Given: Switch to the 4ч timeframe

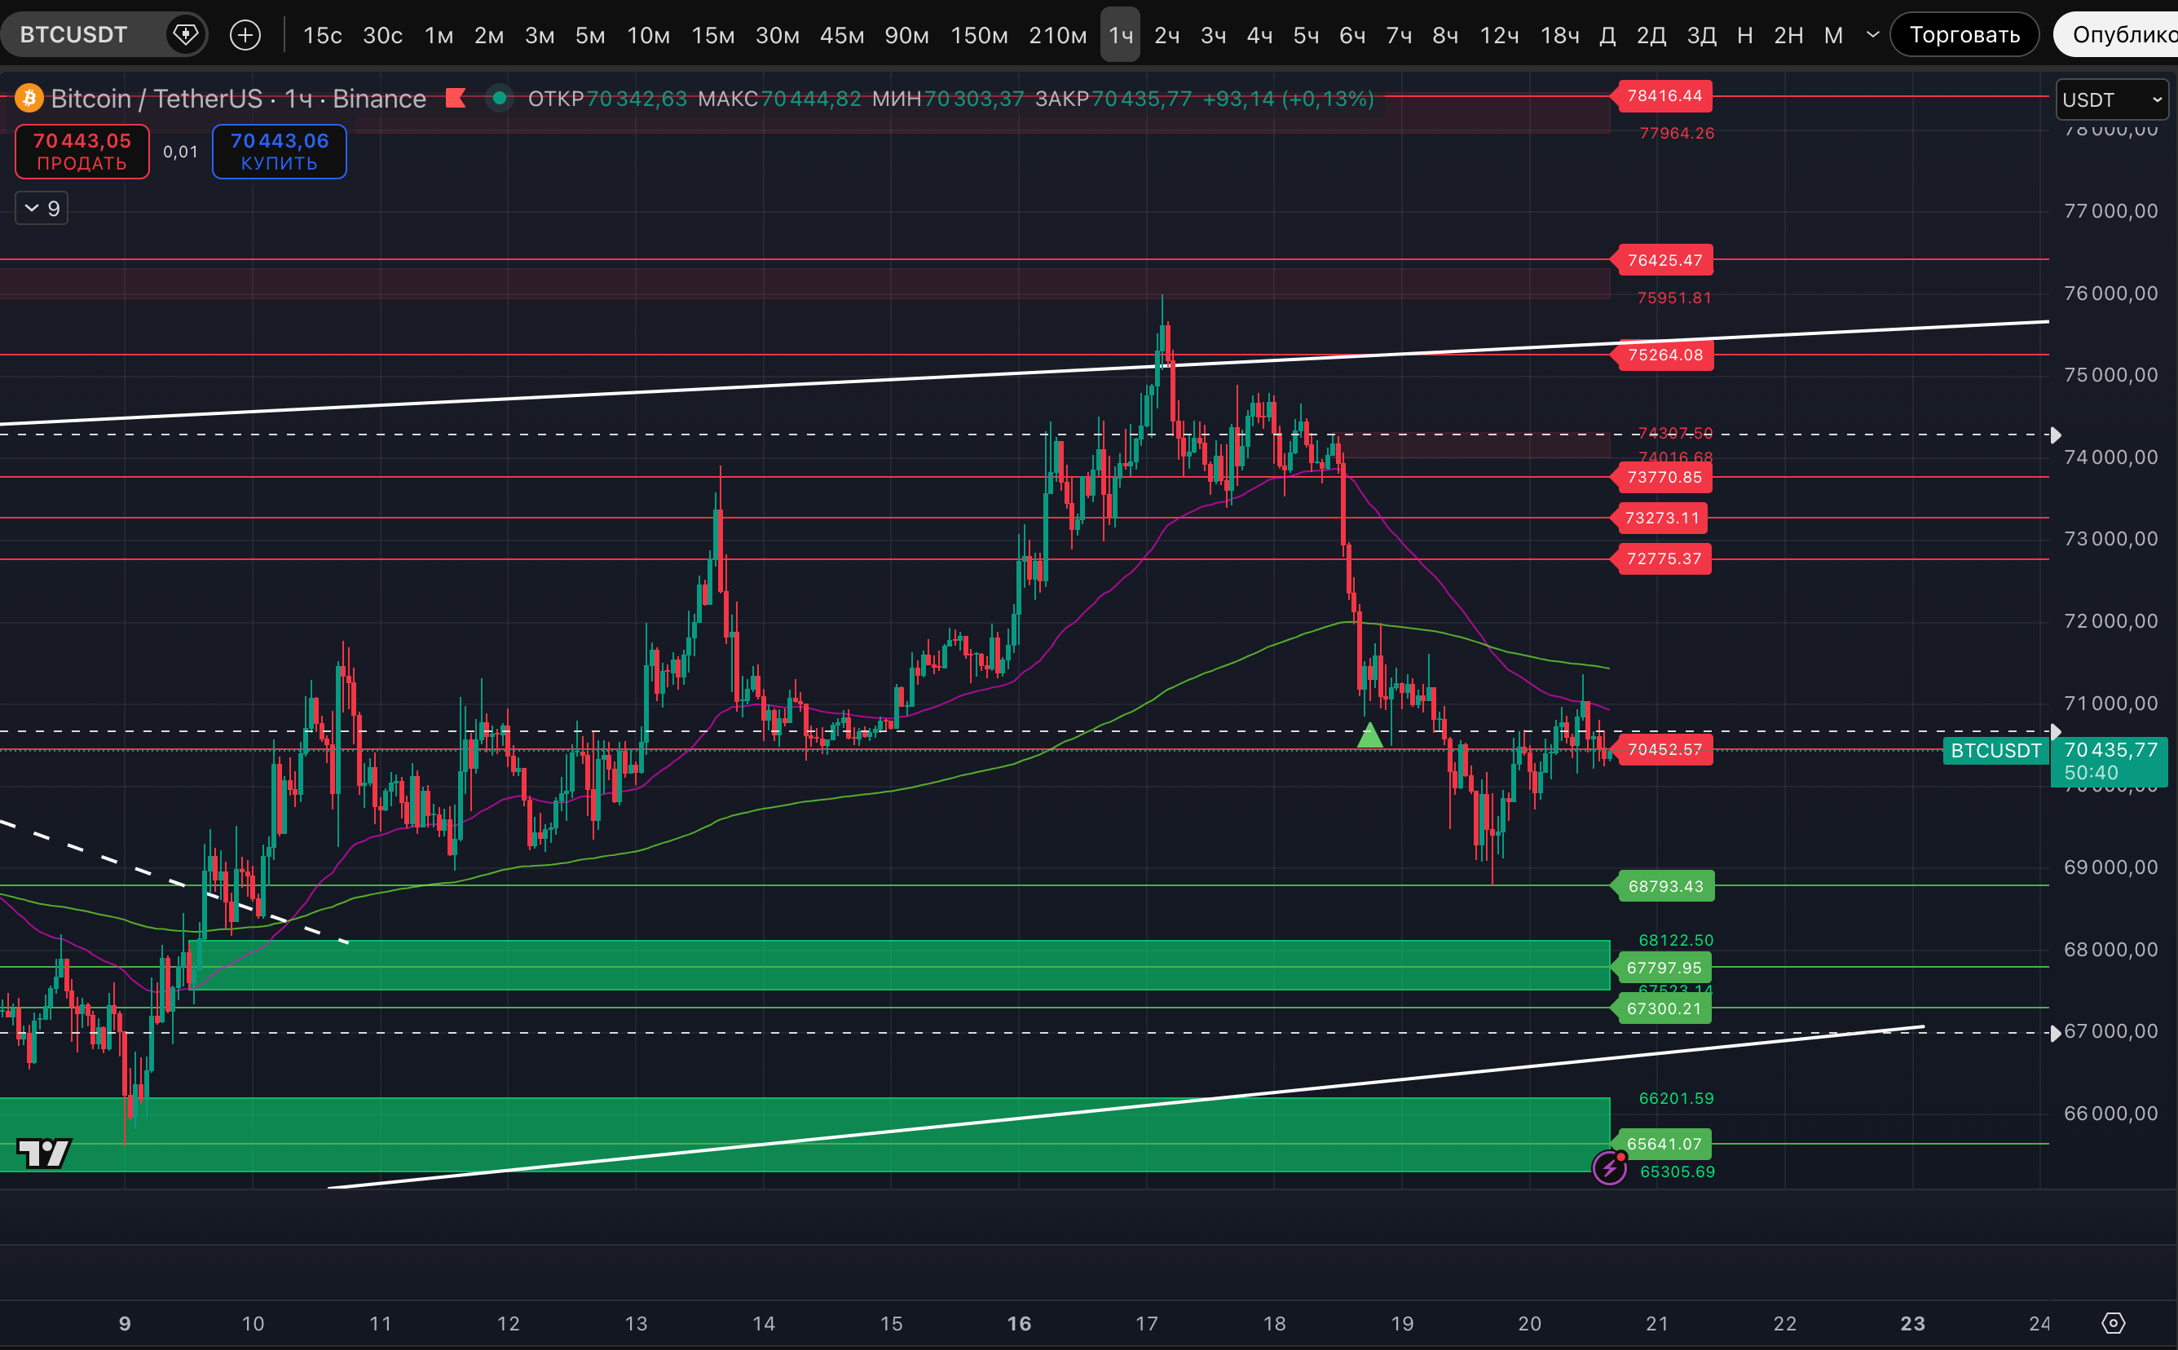Looking at the screenshot, I should pos(1259,35).
